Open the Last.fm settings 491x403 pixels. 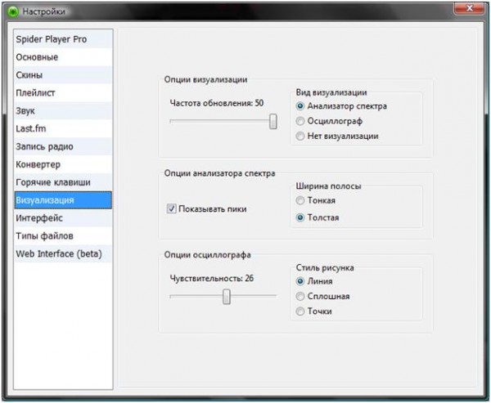[x=63, y=128]
